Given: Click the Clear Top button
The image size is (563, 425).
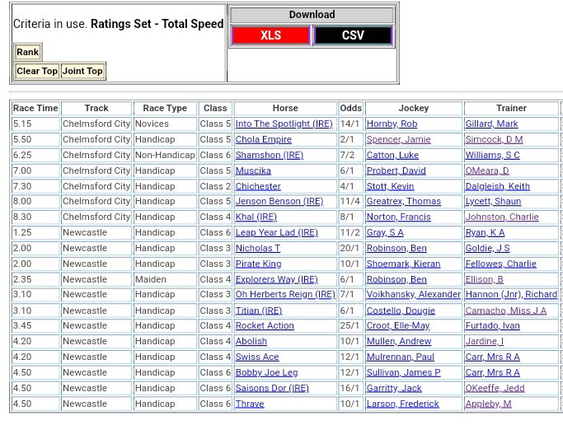Looking at the screenshot, I should (x=37, y=71).
